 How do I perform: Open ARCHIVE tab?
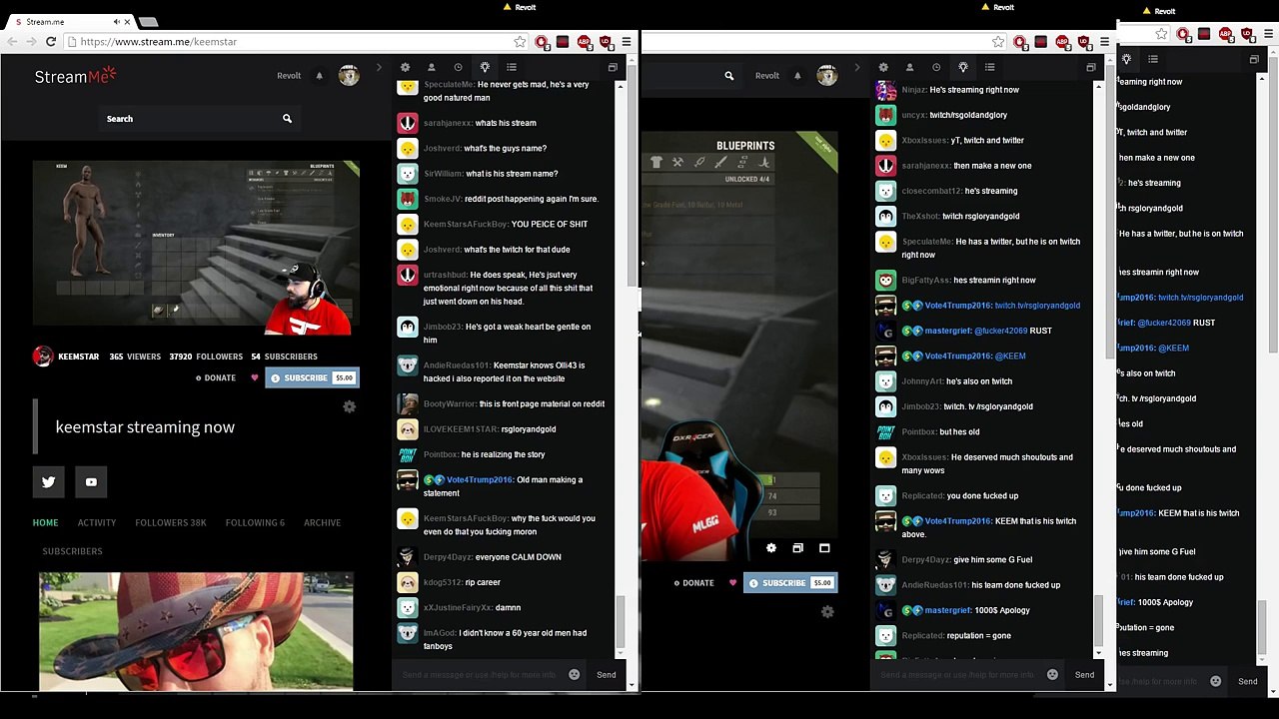(x=323, y=522)
